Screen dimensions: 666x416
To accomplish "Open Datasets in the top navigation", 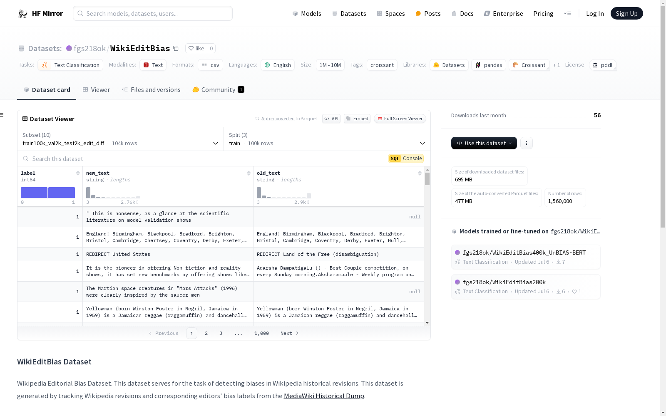I will tap(349, 14).
